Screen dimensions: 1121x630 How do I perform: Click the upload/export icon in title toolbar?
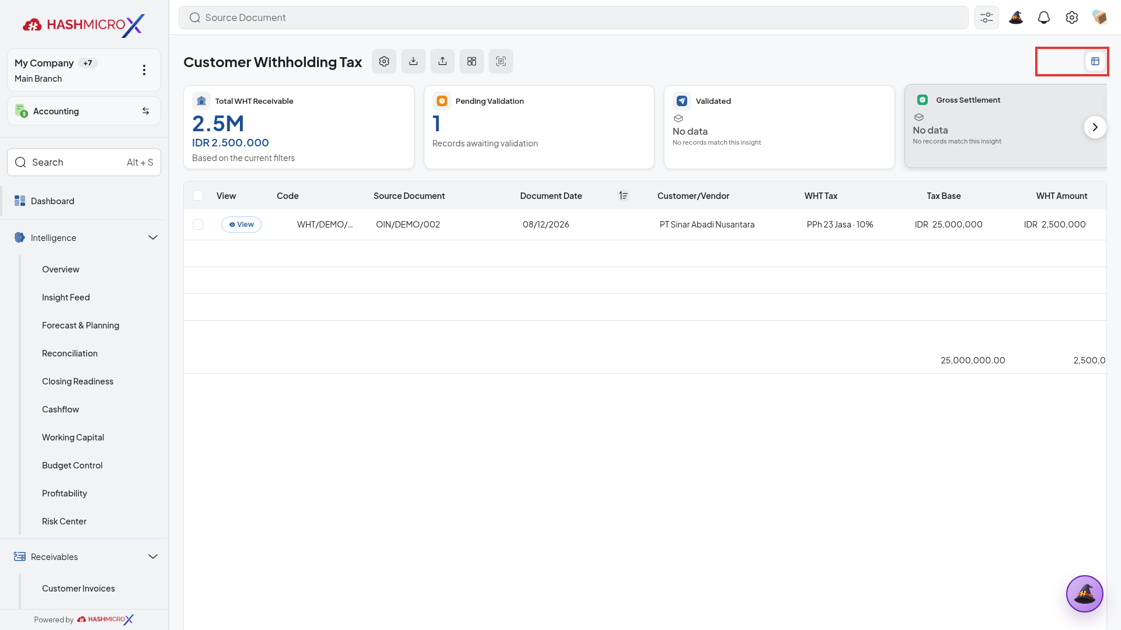[x=443, y=61]
